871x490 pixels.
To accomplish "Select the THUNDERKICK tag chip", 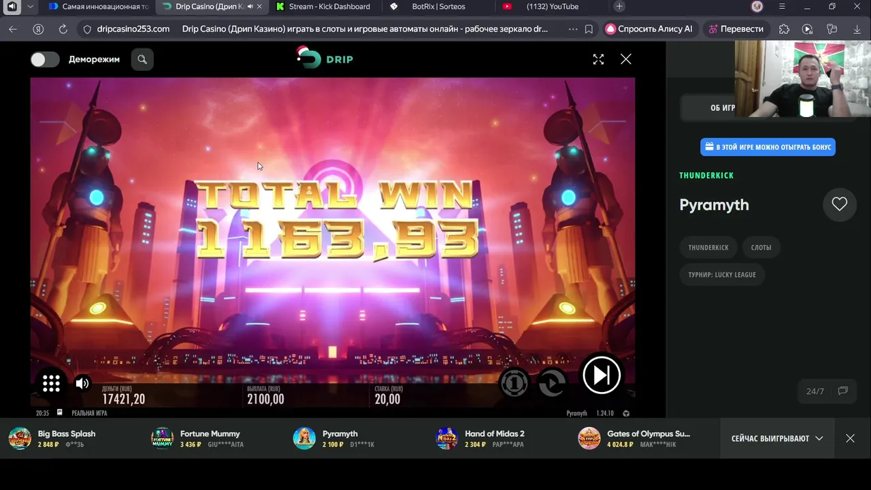I will point(708,247).
